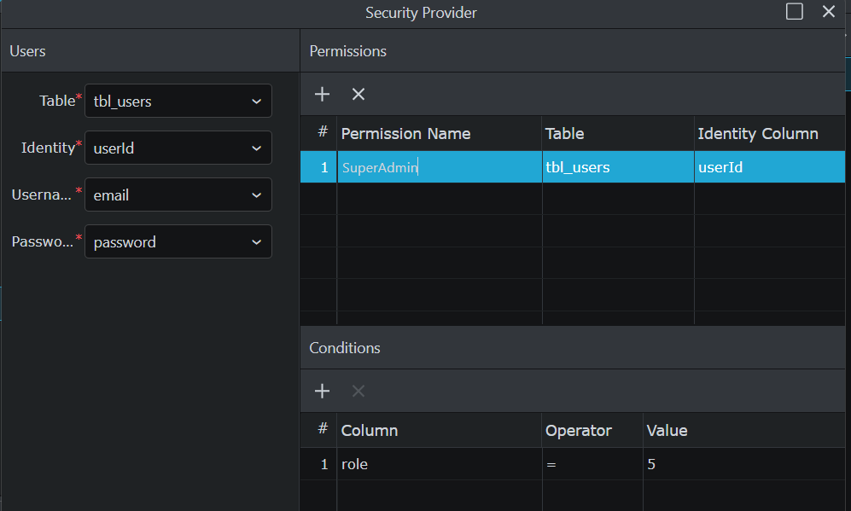Expand the Password column dropdown
851x511 pixels.
178,241
